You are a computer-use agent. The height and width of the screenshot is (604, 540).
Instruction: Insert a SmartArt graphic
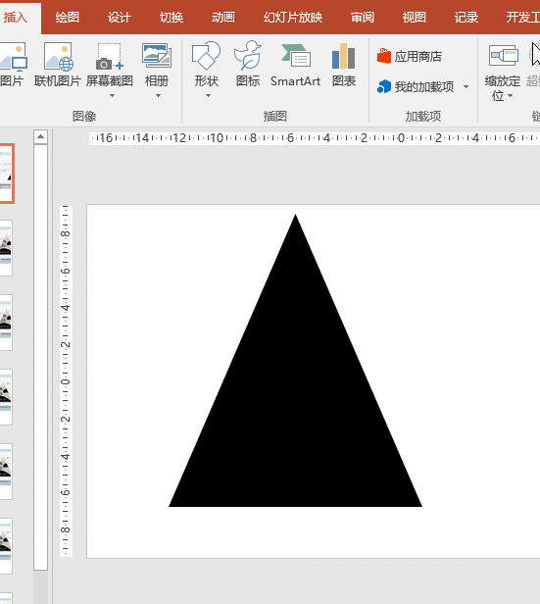pyautogui.click(x=295, y=65)
